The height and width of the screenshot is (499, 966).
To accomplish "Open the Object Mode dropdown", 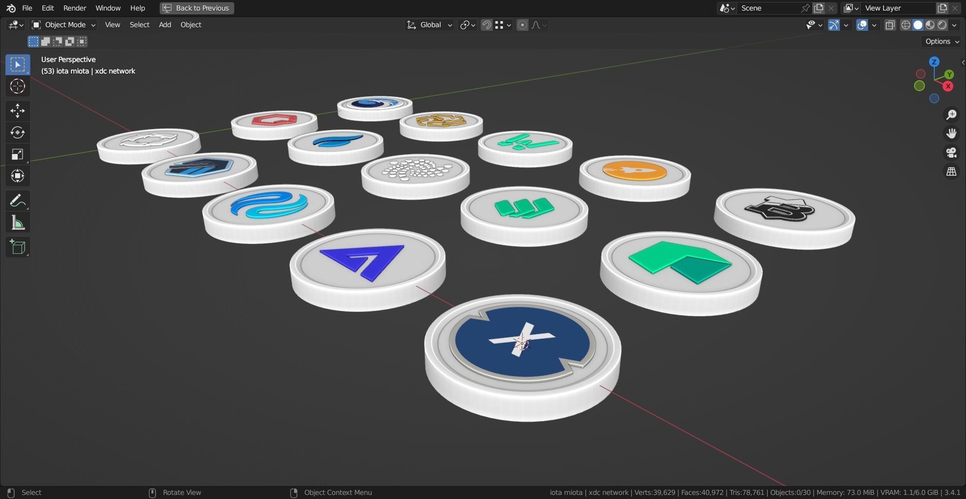I will [x=63, y=25].
